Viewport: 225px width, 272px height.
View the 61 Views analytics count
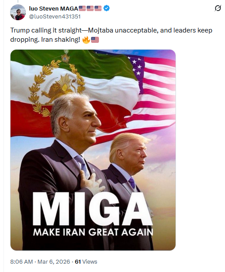coord(86,261)
